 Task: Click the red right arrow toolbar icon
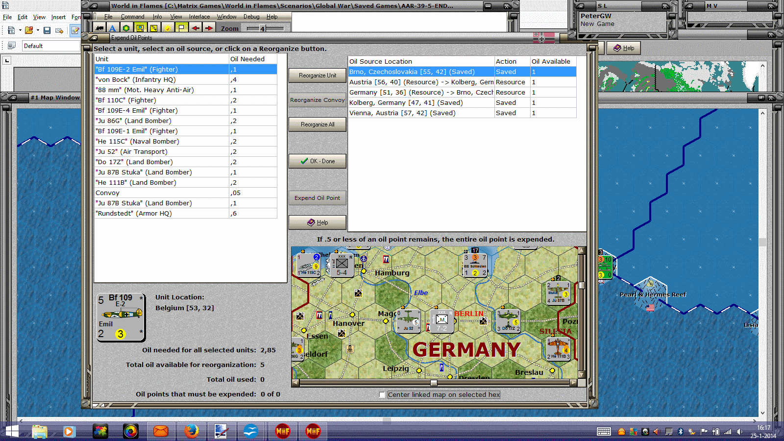pyautogui.click(x=209, y=28)
